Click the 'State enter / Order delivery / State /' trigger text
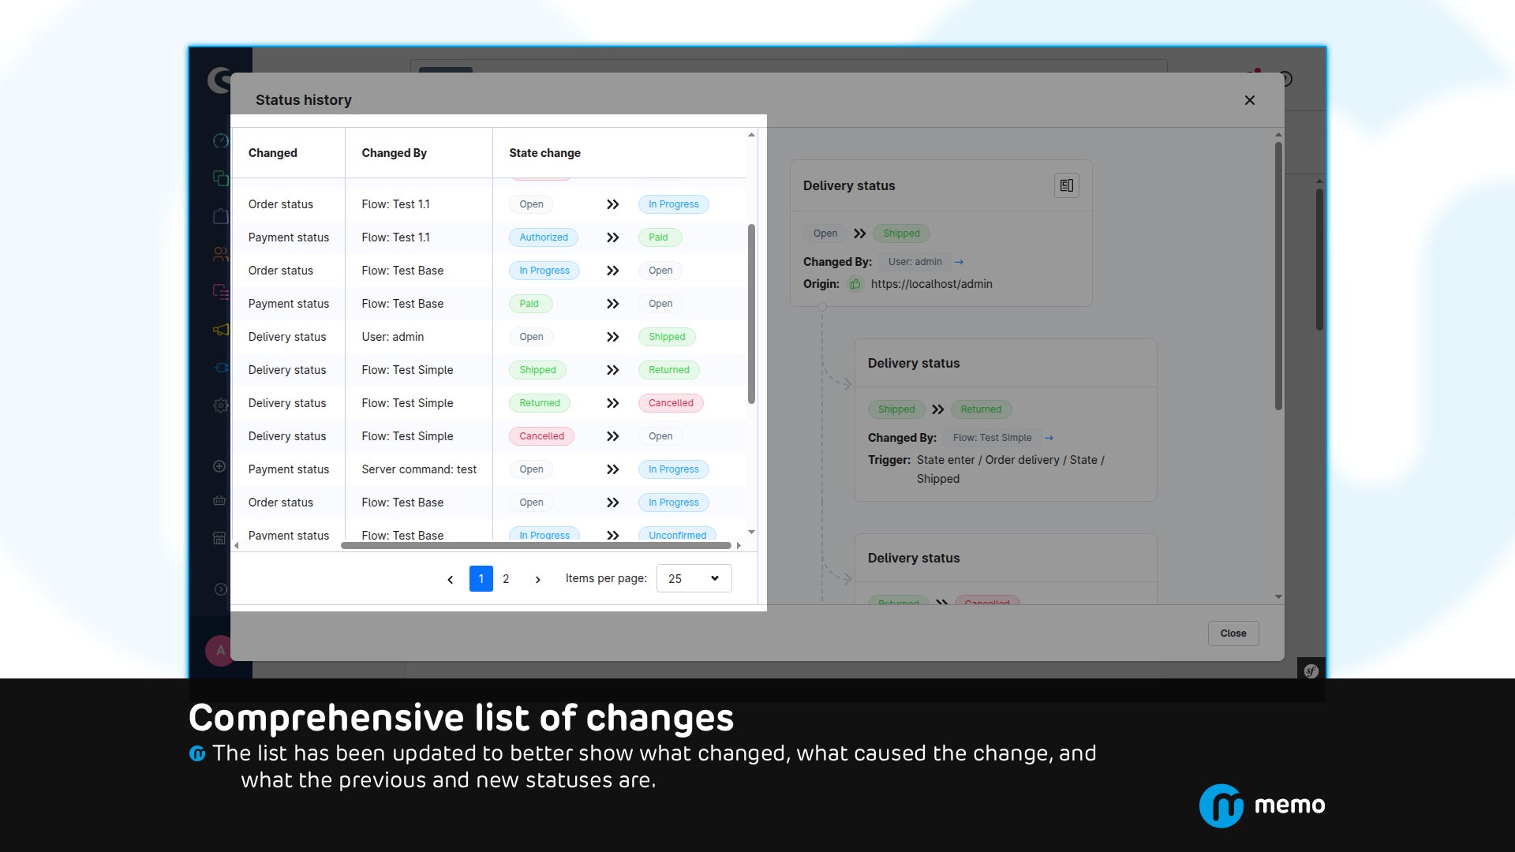The width and height of the screenshot is (1515, 852). (1011, 460)
